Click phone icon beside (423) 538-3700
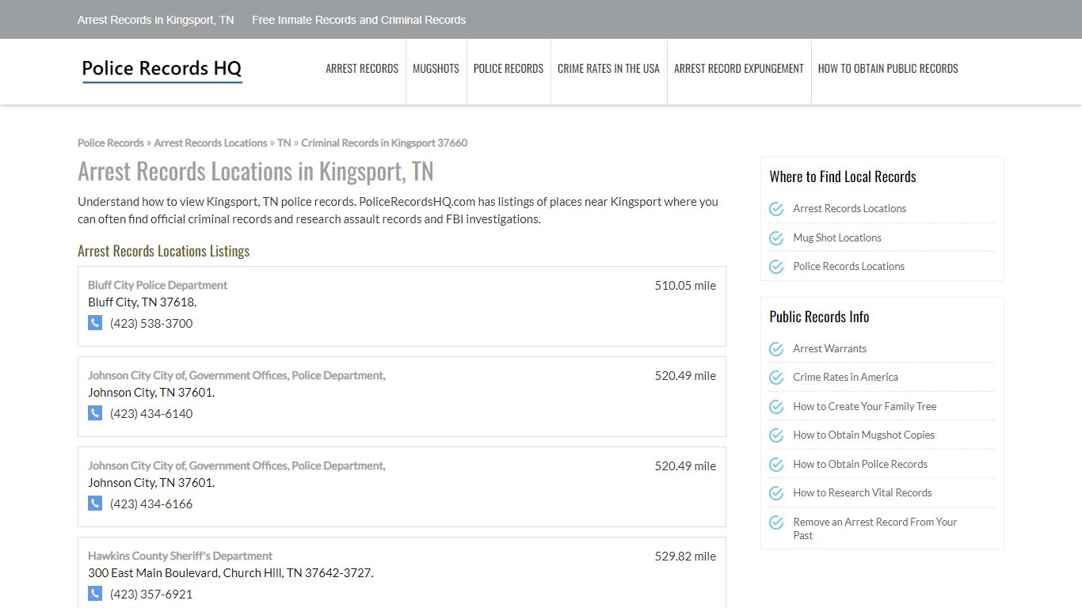Image resolution: width=1082 pixels, height=608 pixels. 95,323
